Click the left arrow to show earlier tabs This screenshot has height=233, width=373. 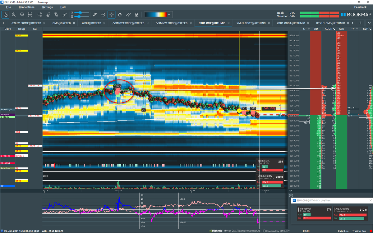tap(3, 23)
